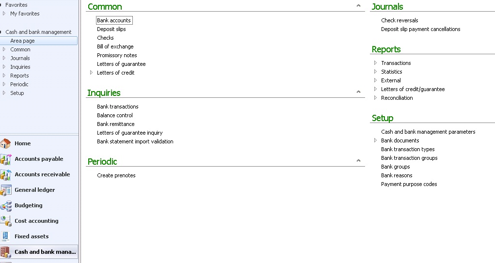The height and width of the screenshot is (263, 495).
Task: Click the Cost accounting icon
Action: [6, 221]
